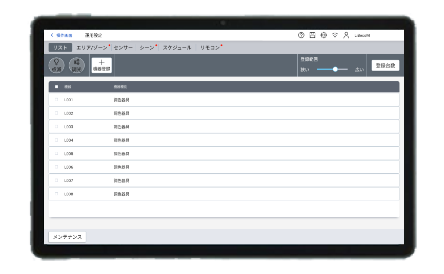The image size is (444, 274).
Task: Switch to the スケジュール tab
Action: 177,48
